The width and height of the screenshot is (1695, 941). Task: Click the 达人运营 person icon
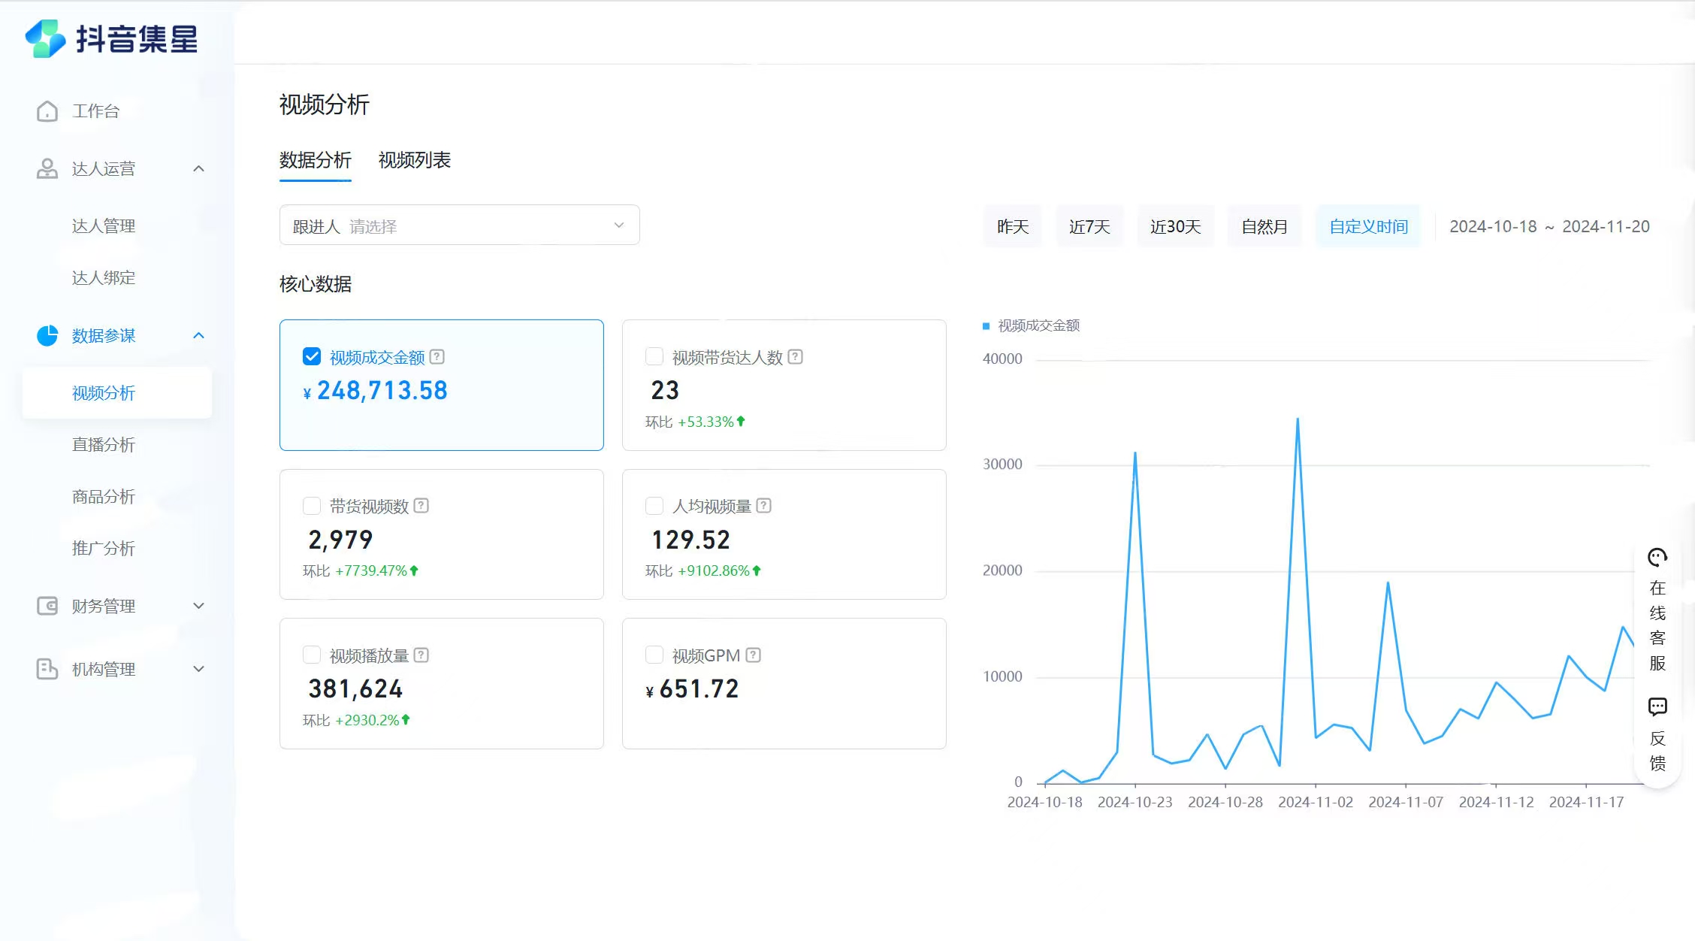(x=47, y=168)
